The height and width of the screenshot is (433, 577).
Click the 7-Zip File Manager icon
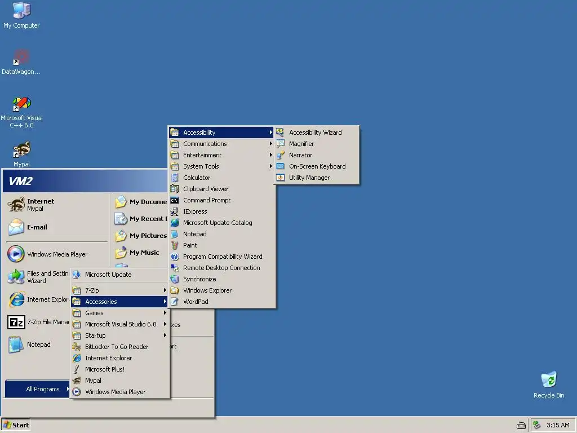(x=16, y=322)
